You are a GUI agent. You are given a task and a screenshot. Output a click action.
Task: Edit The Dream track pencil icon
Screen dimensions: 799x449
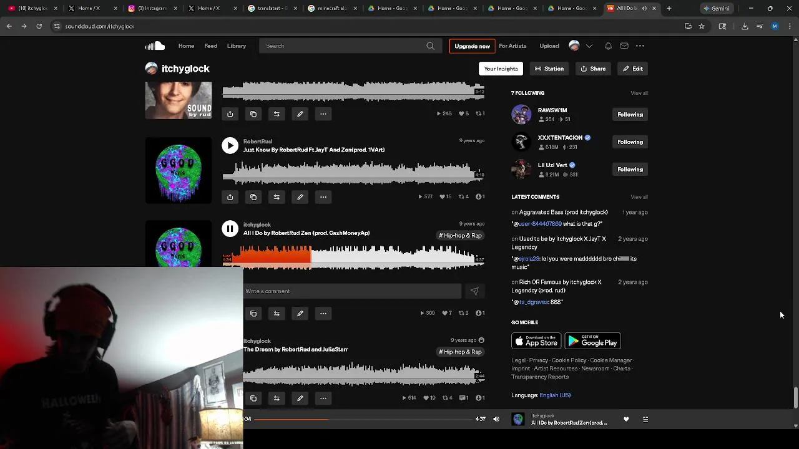click(x=300, y=398)
